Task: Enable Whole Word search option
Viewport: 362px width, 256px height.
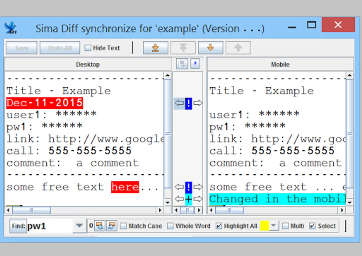Action: [x=170, y=226]
